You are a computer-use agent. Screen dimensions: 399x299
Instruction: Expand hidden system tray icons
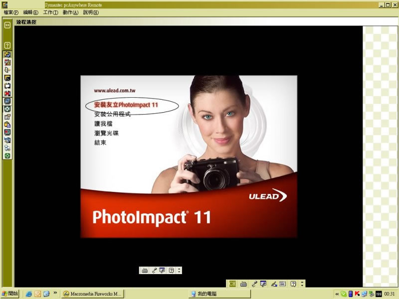tap(337, 294)
